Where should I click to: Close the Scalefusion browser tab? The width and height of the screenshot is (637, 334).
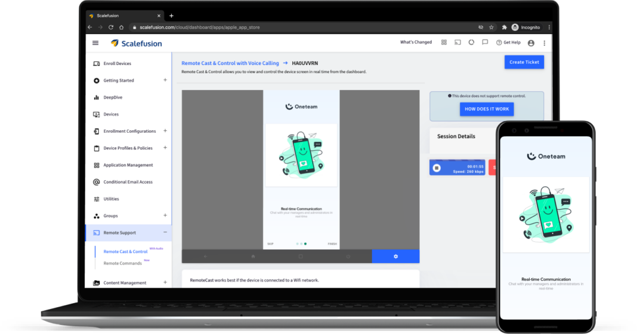pos(159,16)
